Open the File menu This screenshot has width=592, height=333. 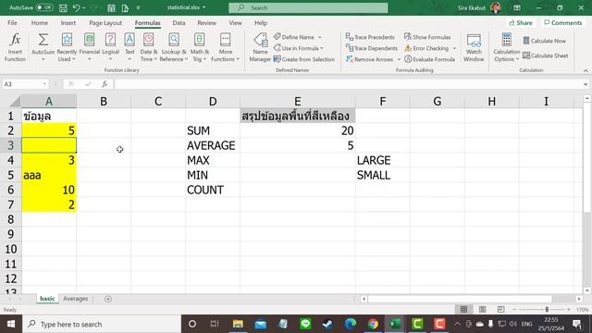coord(12,22)
